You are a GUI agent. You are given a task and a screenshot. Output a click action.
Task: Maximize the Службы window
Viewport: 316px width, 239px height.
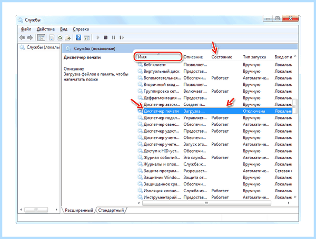[278, 18]
